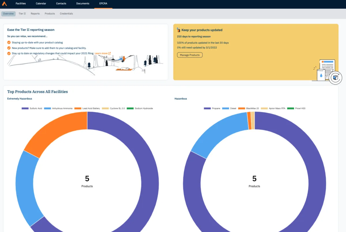Open the Learn more link

click(101, 53)
